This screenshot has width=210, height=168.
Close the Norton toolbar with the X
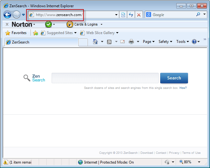pyautogui.click(x=7, y=24)
